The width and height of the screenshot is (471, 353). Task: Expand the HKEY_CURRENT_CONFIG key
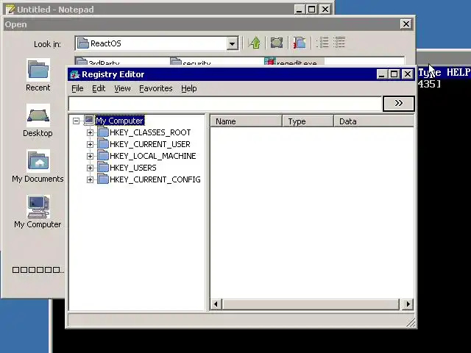(x=90, y=179)
